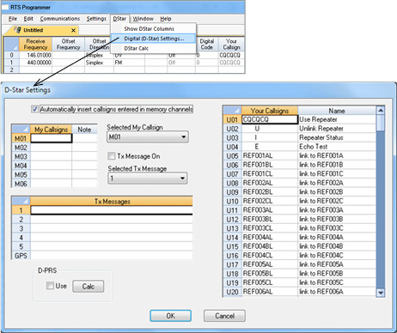The image size is (397, 333).
Task: Open the Settings menu
Action: tap(96, 19)
